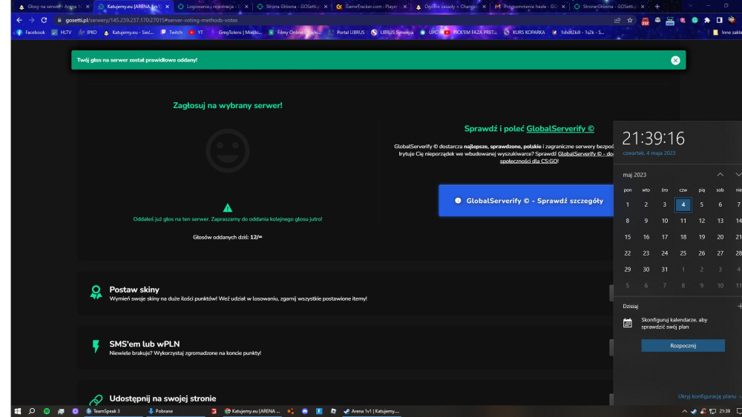Go back with the browser back arrow
The height and width of the screenshot is (417, 742).
[19, 20]
